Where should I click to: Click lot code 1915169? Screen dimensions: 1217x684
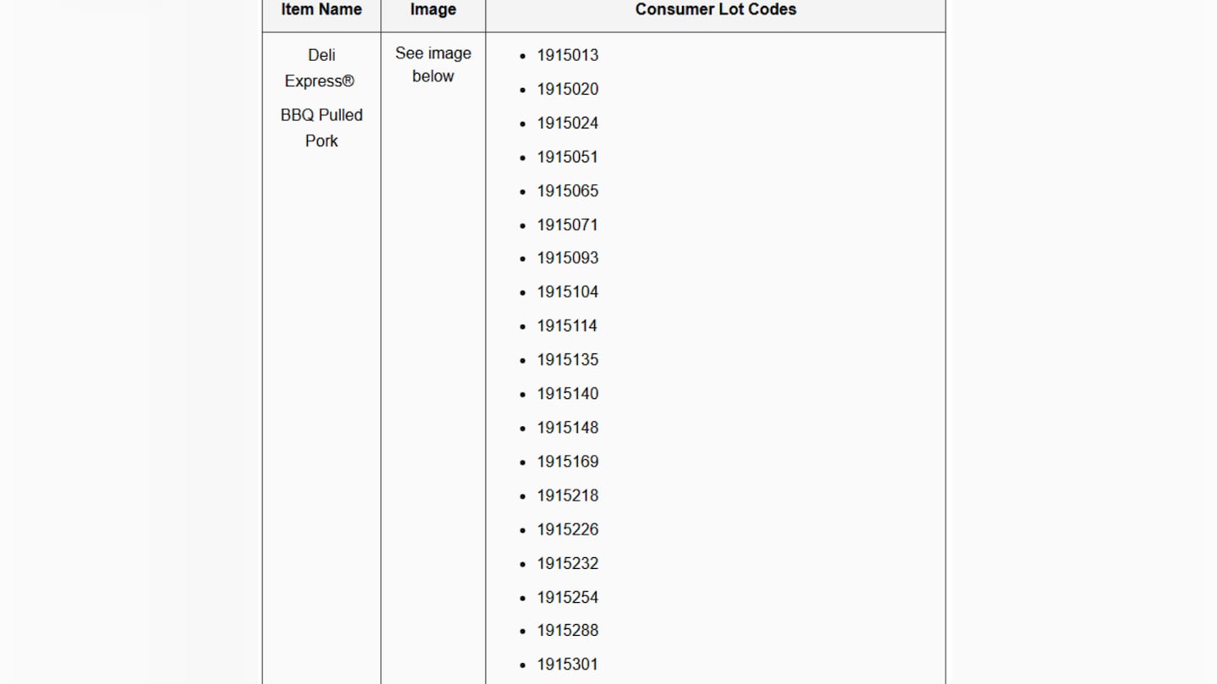pos(567,461)
